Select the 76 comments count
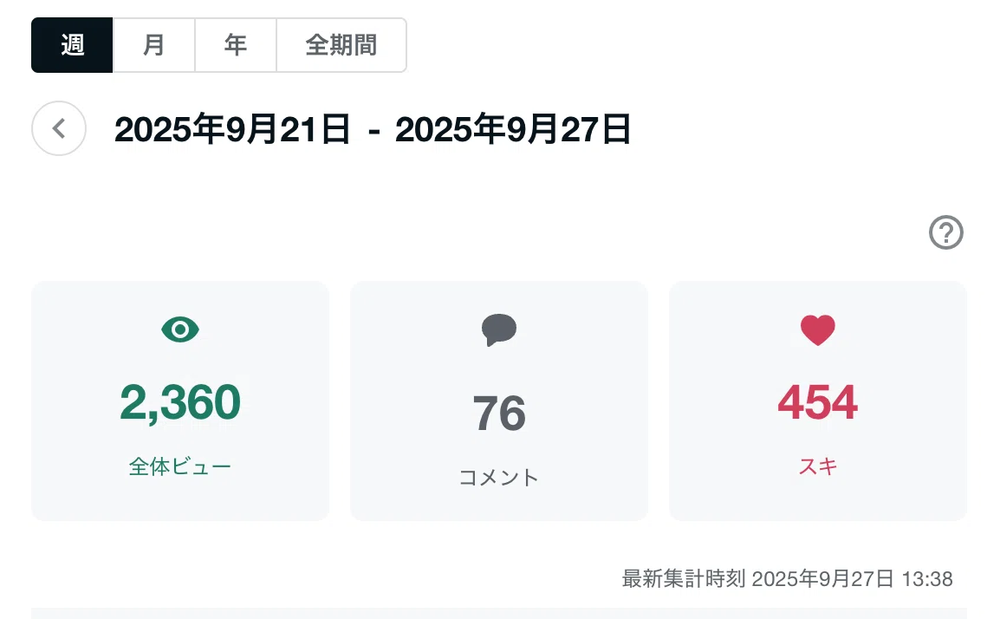 pyautogui.click(x=499, y=414)
